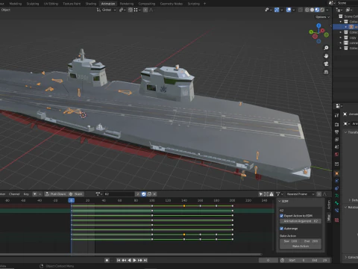358x269 pixels.
Task: Open the properties editor type dropdown
Action: [339, 106]
